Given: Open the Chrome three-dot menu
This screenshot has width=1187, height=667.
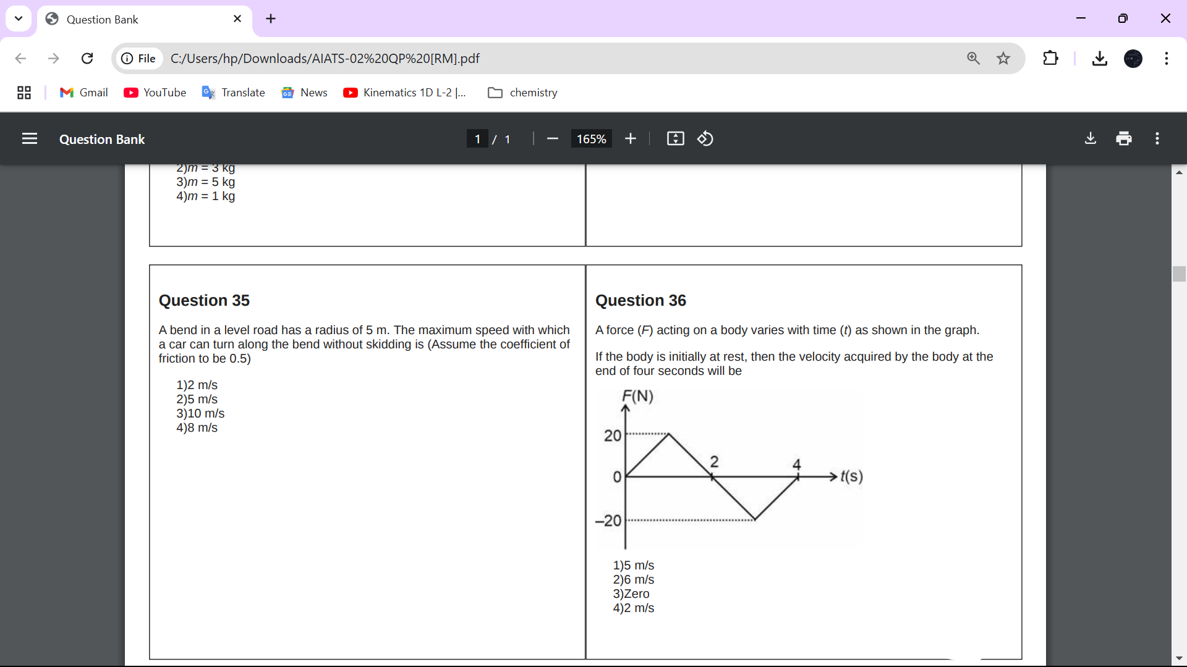Looking at the screenshot, I should click(x=1167, y=58).
